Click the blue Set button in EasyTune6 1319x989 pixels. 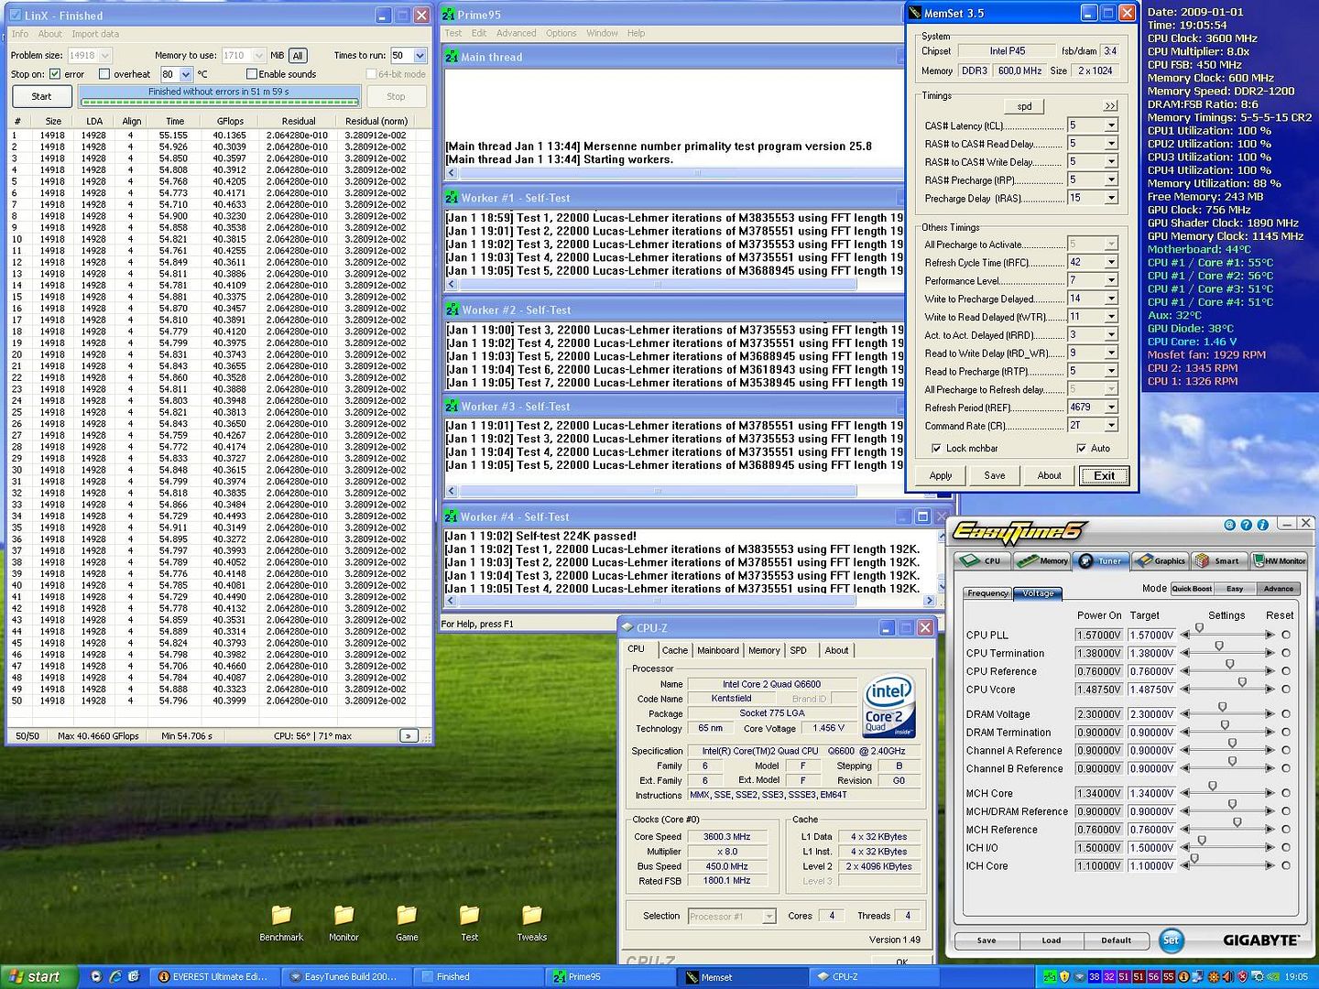1171,940
